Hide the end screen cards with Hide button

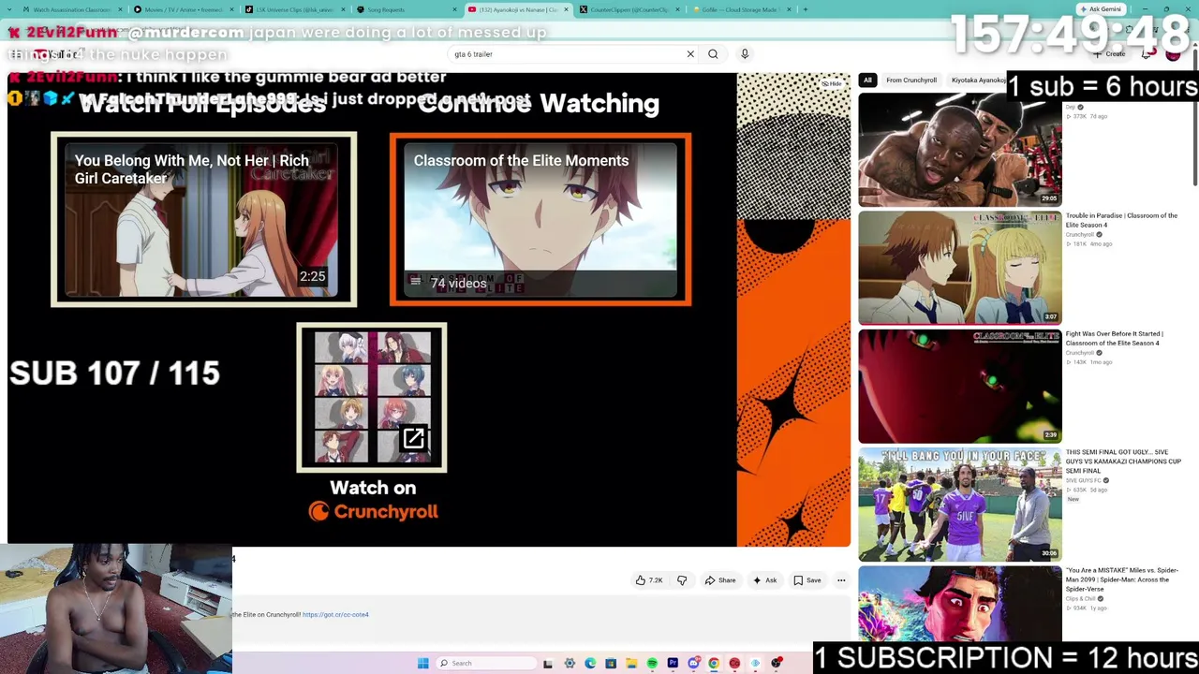(x=831, y=84)
